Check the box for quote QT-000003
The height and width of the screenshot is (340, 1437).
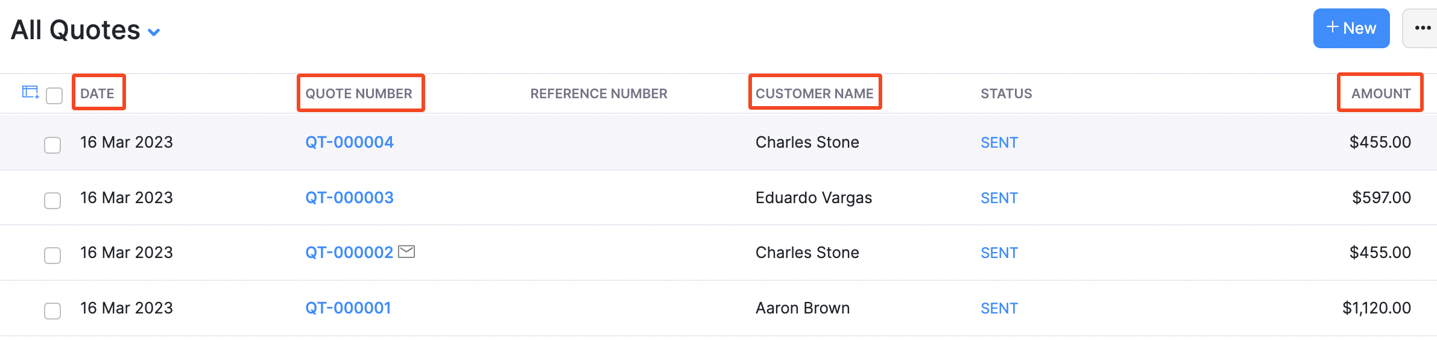click(52, 200)
